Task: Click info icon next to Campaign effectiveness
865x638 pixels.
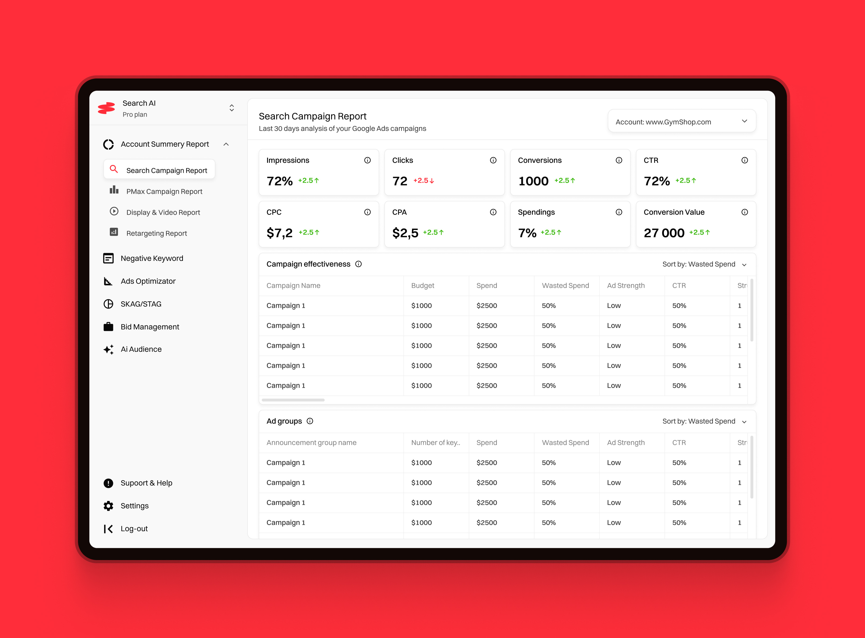Action: point(358,264)
